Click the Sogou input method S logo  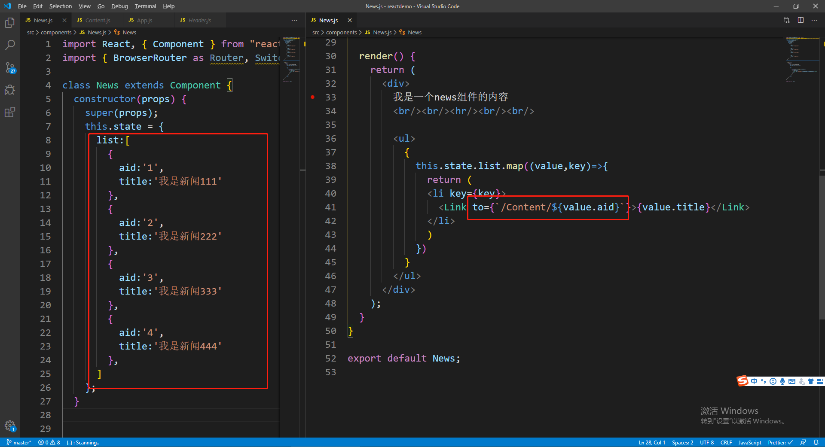[x=742, y=381]
